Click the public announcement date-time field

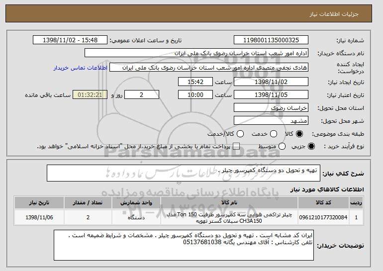(70, 40)
